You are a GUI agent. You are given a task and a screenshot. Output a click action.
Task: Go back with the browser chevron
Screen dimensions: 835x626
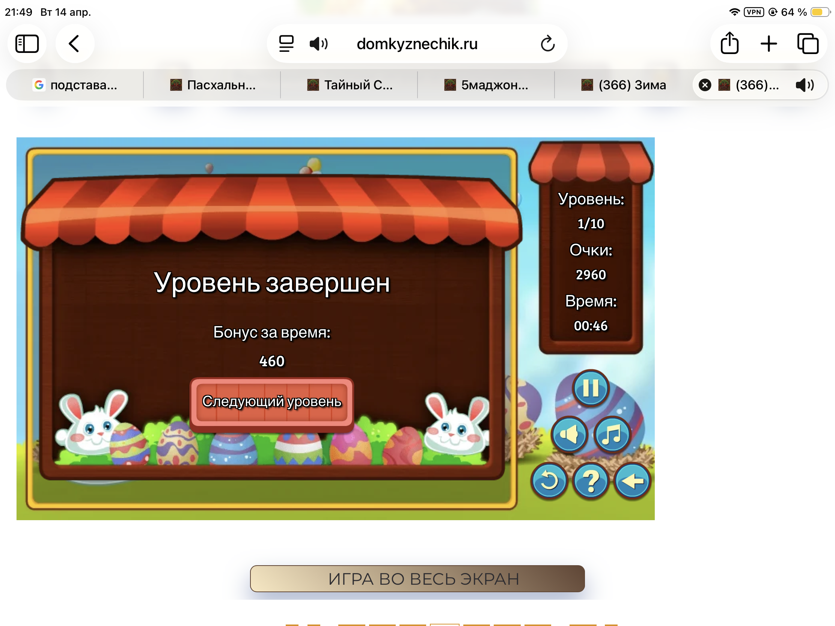click(x=74, y=44)
